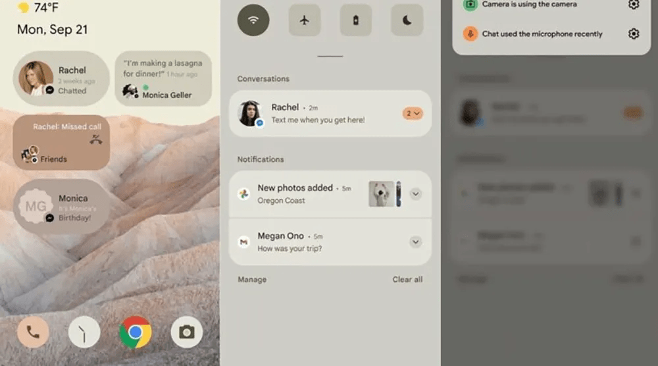Screen dimensions: 658x366
Task: Tap the Oregon Coast photo thumbnail
Action: [x=382, y=194]
